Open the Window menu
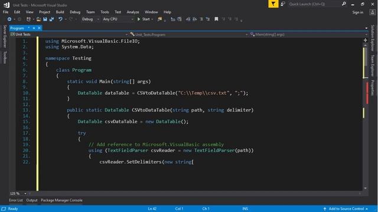 pyautogui.click(x=151, y=12)
